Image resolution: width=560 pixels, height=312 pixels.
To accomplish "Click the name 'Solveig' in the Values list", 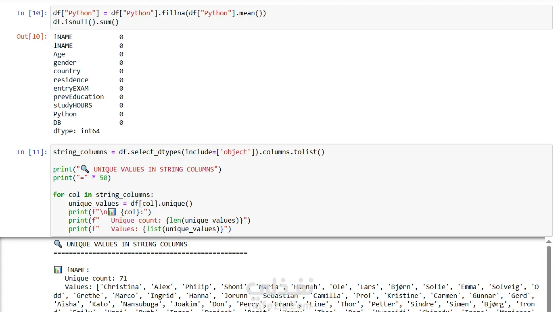I will pyautogui.click(x=505, y=287).
